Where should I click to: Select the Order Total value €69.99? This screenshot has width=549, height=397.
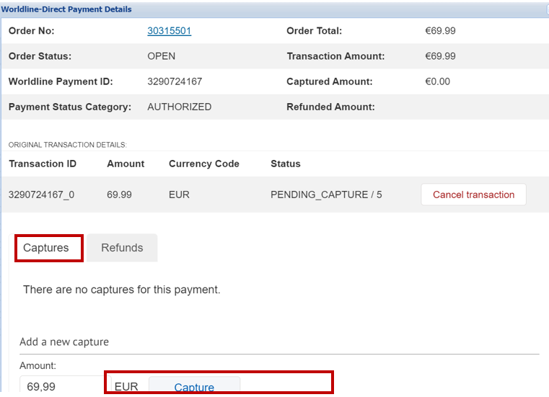(x=440, y=31)
